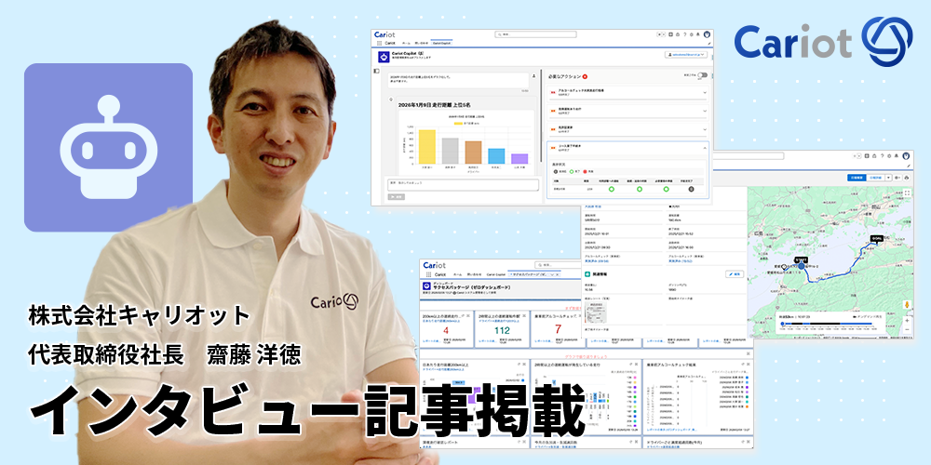Expand the third action row chevron

click(705, 128)
